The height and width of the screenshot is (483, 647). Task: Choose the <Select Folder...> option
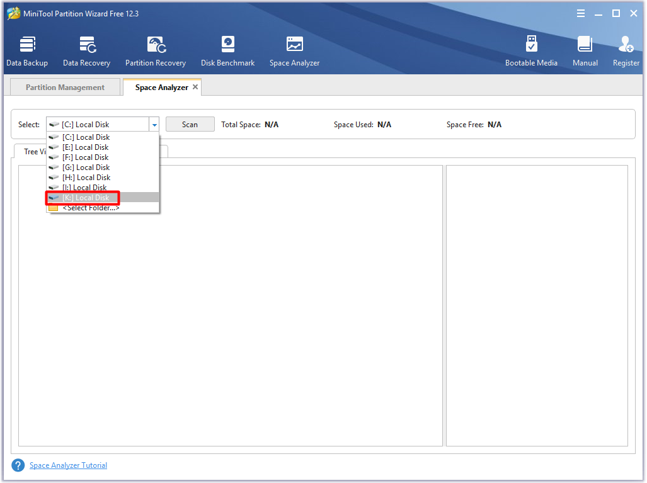103,207
